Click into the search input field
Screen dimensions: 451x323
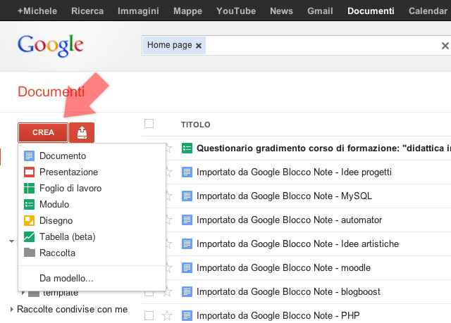[317, 46]
